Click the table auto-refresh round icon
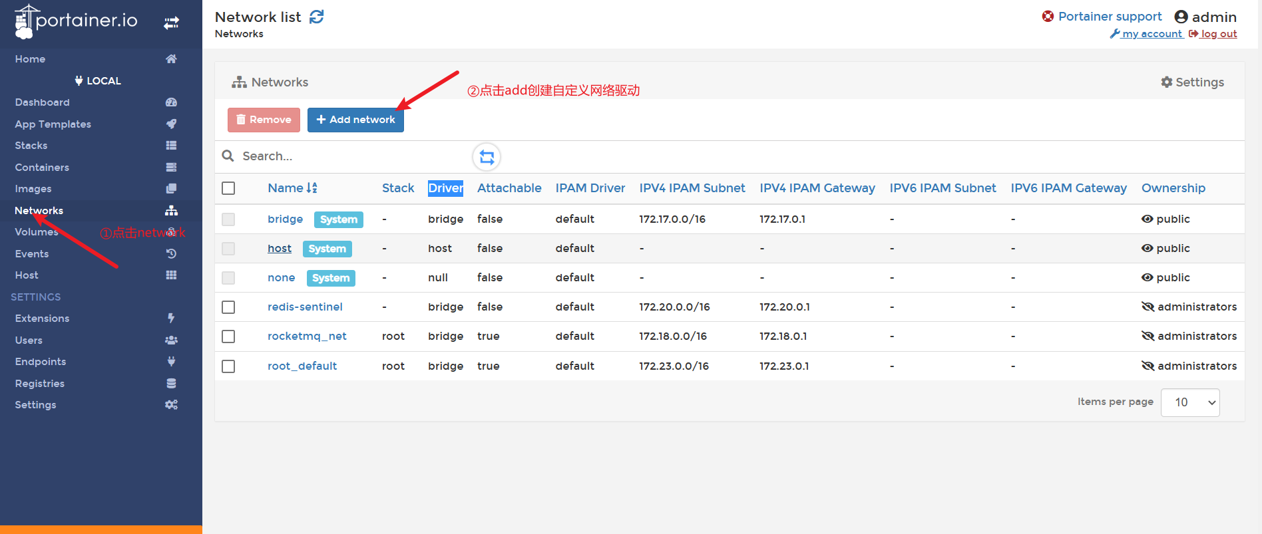The width and height of the screenshot is (1262, 534). [x=487, y=157]
